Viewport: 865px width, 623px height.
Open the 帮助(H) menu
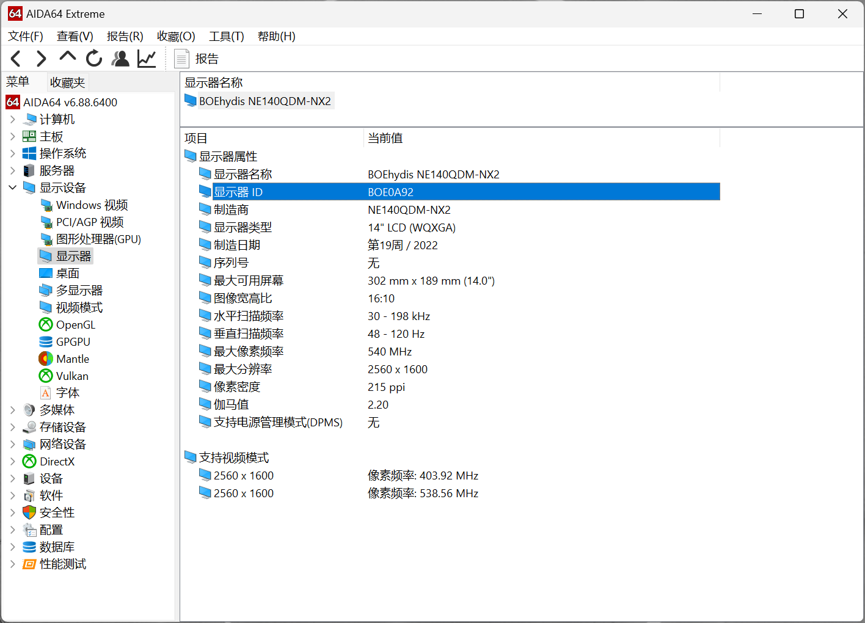tap(277, 37)
